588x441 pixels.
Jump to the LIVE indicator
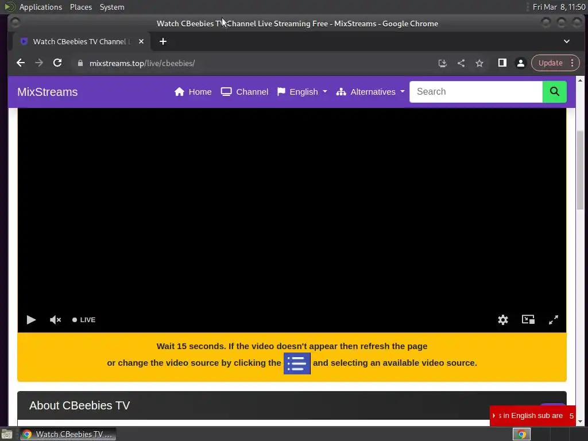click(x=84, y=320)
